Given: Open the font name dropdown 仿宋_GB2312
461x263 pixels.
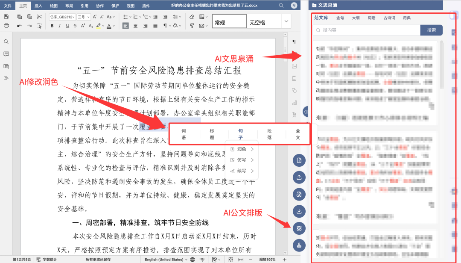Looking at the screenshot, I should 62,17.
